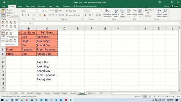The width and height of the screenshot is (181, 102).
Task: Choose Keep Source Formatting paste option
Action: pyautogui.click(x=15, y=23)
